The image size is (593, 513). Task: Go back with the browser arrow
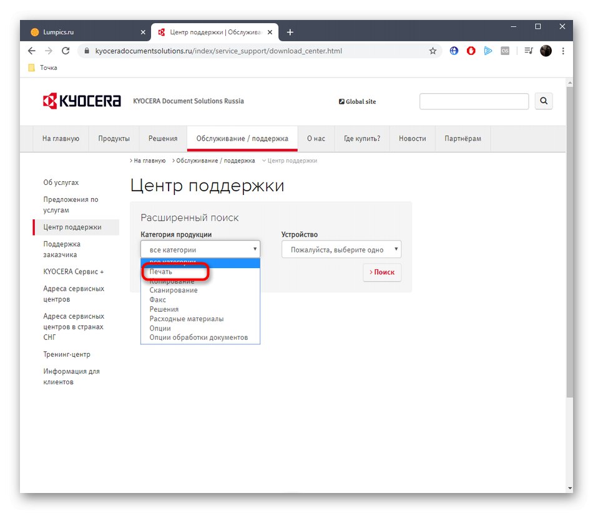[x=31, y=51]
